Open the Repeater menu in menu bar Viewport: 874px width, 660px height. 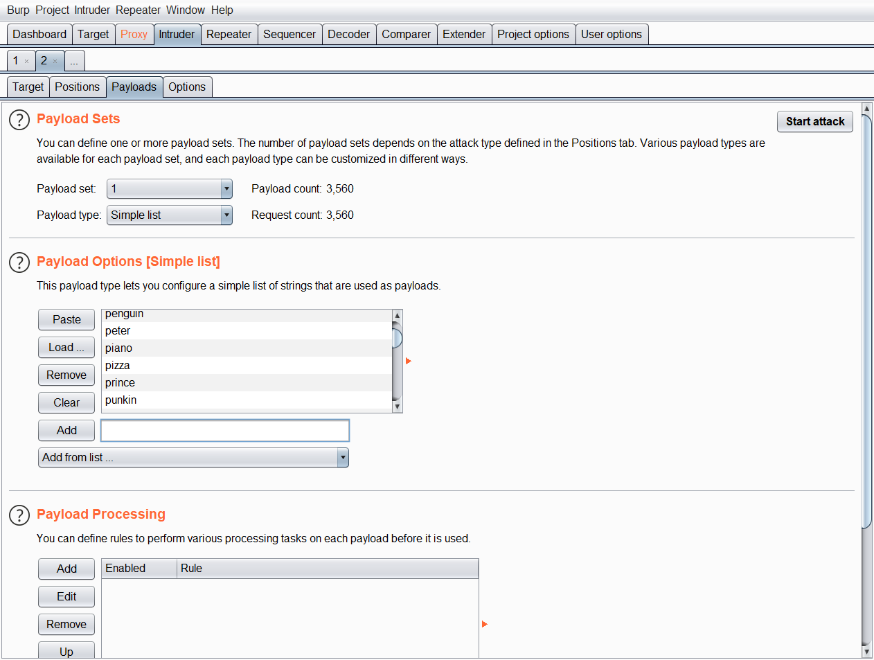(x=139, y=10)
